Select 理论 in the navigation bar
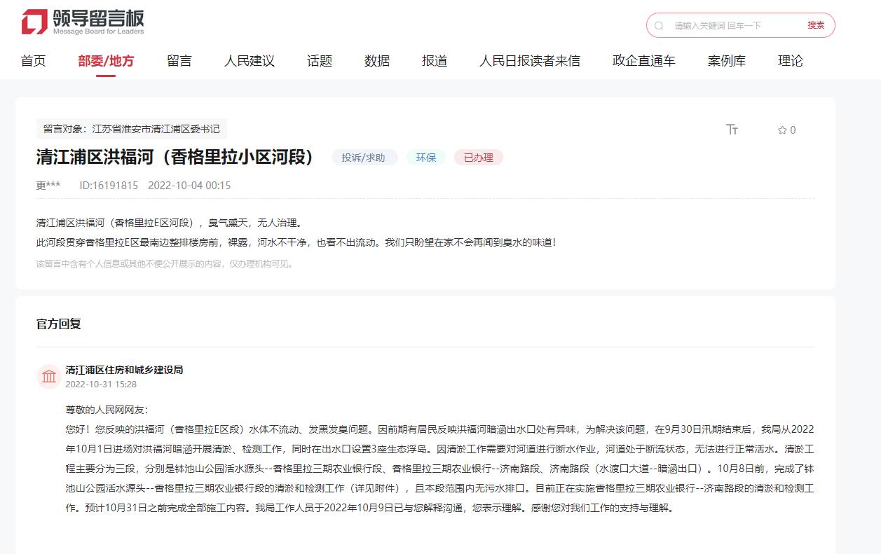 tap(790, 61)
